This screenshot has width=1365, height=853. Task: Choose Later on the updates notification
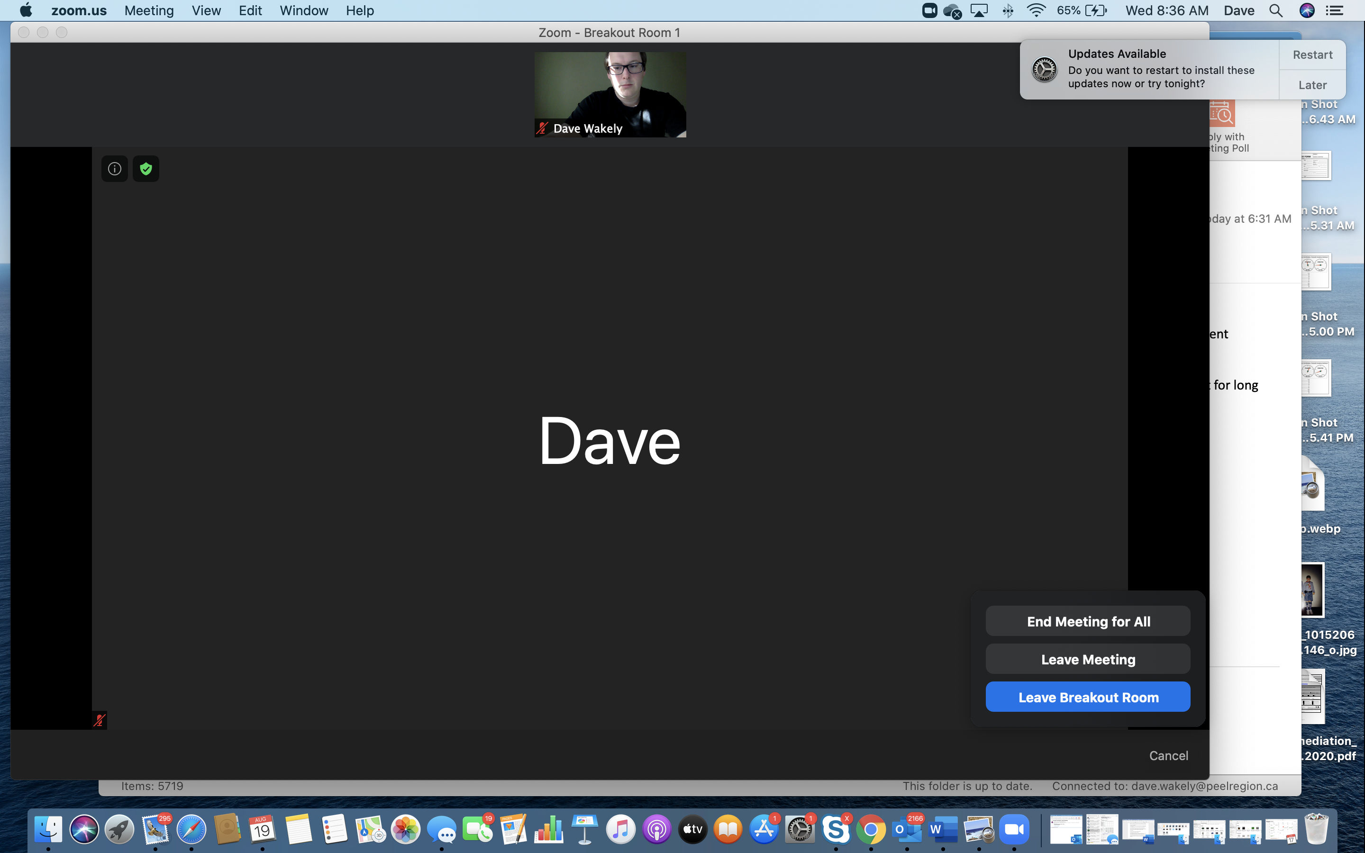click(1312, 85)
